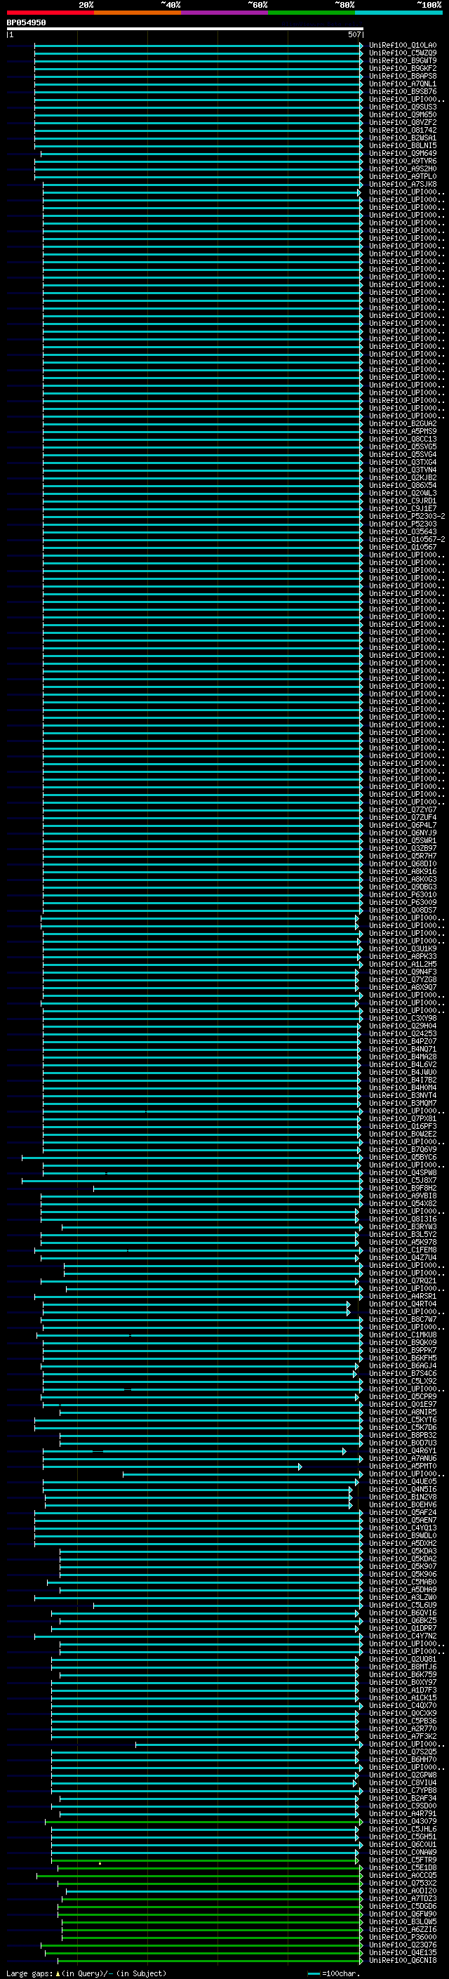Open hit UniRef100_A9TPL0
Screen dimensions: 449x1979
pos(402,176)
